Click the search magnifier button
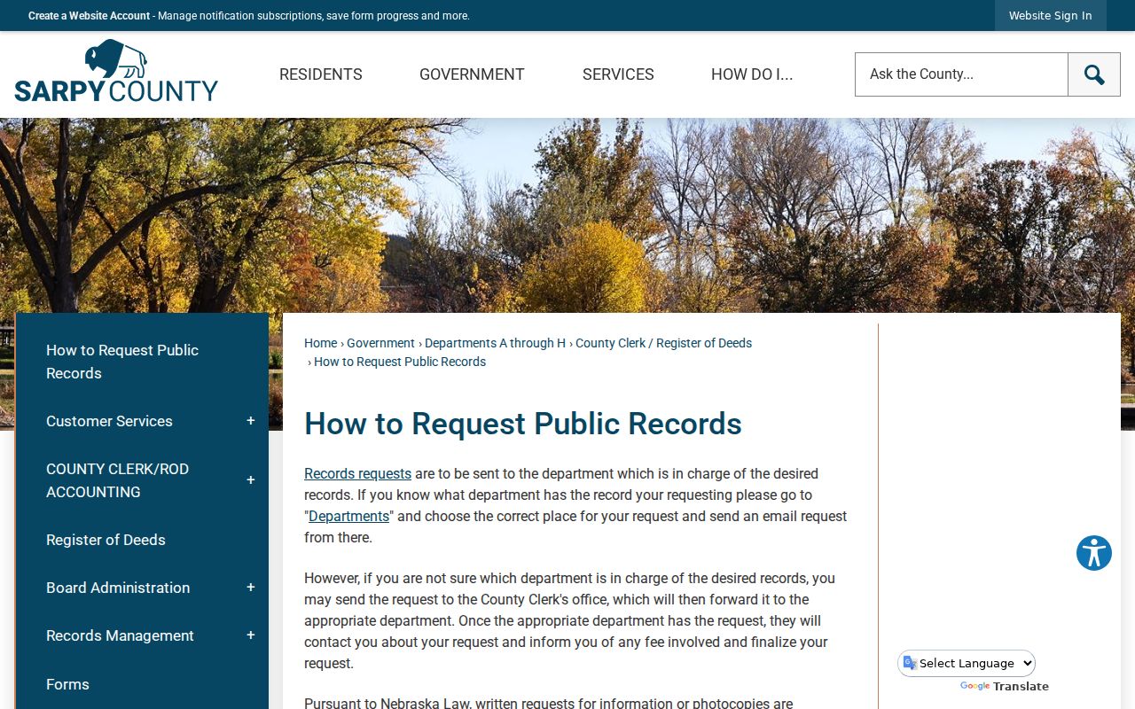This screenshot has height=709, width=1135. pos(1094,74)
